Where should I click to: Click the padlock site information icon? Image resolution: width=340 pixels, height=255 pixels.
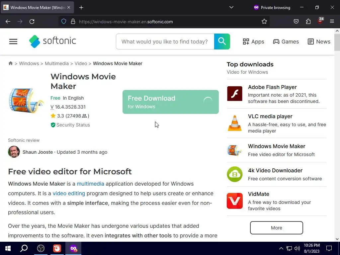pyautogui.click(x=73, y=22)
